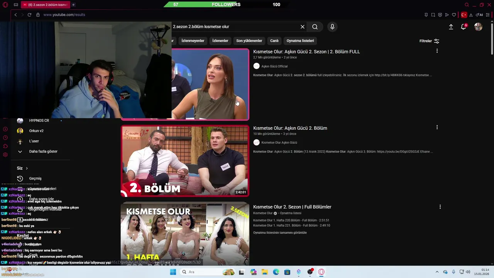Open video Kısmetse Olur: Aşkın Gücü 2. Bölüm
Viewport: 494px width, 278px height.
pos(290,128)
